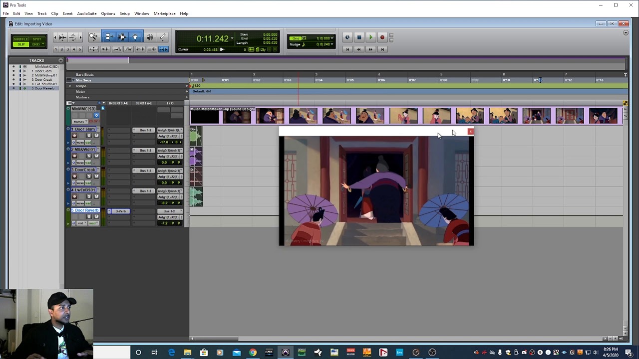Recall zoom preset 3

(x=68, y=49)
